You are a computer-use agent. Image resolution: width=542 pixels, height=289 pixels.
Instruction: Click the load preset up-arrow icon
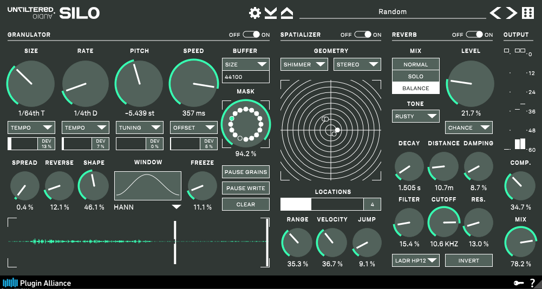(x=287, y=13)
